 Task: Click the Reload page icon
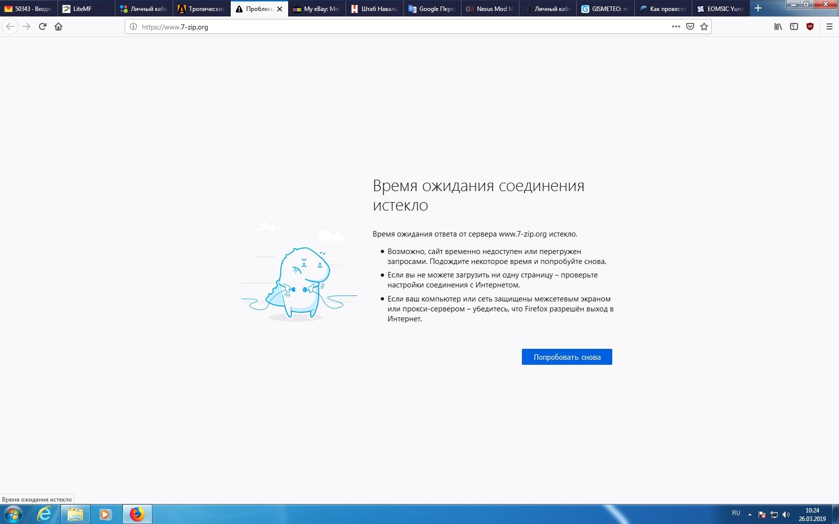[42, 26]
